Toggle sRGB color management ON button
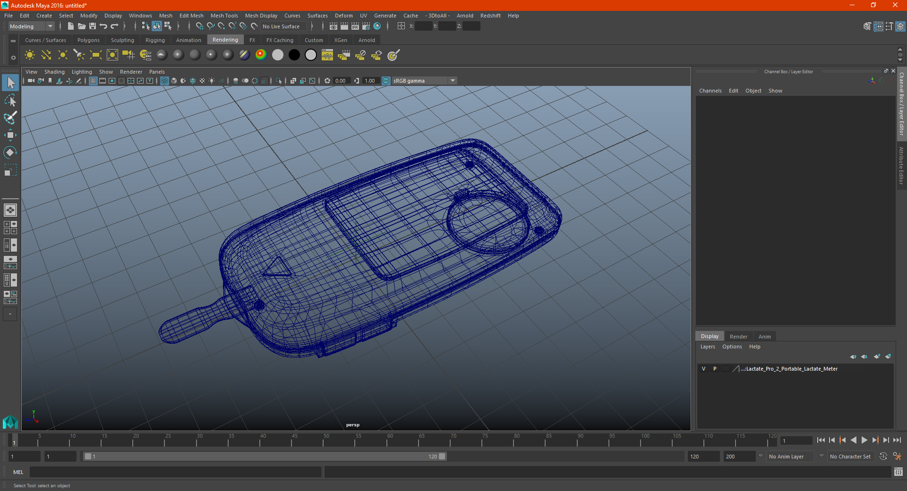The image size is (907, 491). [x=386, y=81]
